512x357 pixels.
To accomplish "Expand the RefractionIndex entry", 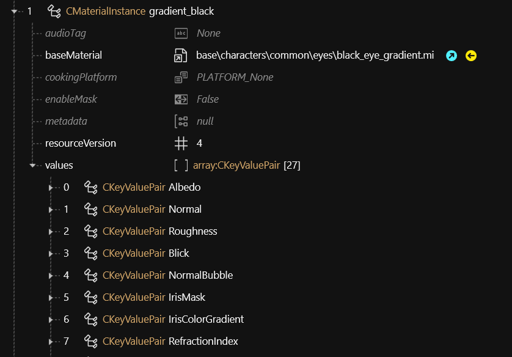I will (51, 342).
